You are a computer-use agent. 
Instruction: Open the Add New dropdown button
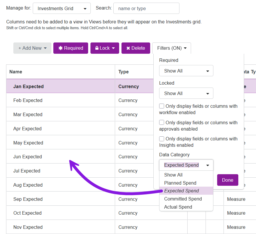coord(32,48)
